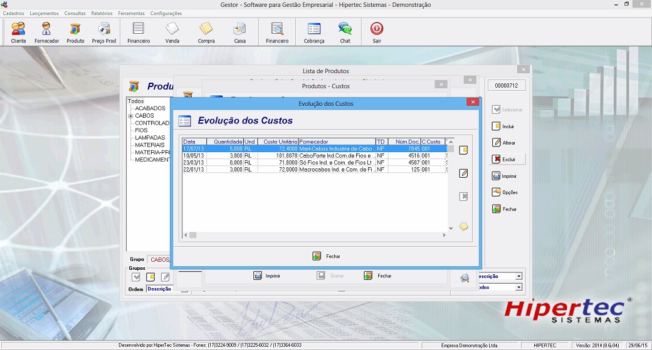
Task: Click Selecionar in Lista de Produtos sidebar
Action: [507, 110]
